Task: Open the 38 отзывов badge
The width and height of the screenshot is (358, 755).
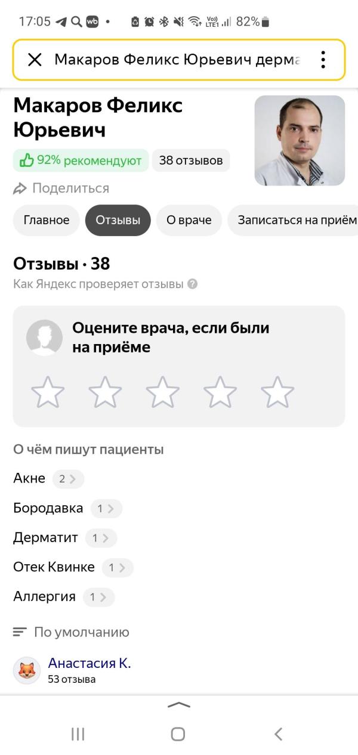Action: tap(191, 160)
